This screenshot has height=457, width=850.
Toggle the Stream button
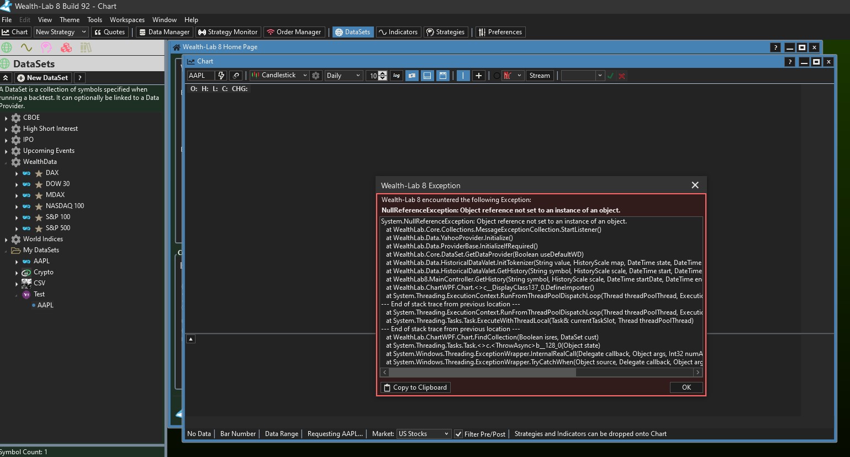pyautogui.click(x=539, y=76)
